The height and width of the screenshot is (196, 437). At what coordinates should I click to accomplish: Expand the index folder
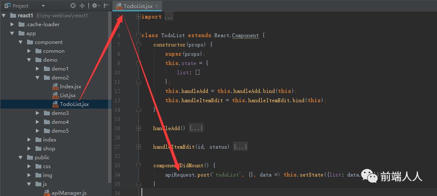pyautogui.click(x=29, y=140)
